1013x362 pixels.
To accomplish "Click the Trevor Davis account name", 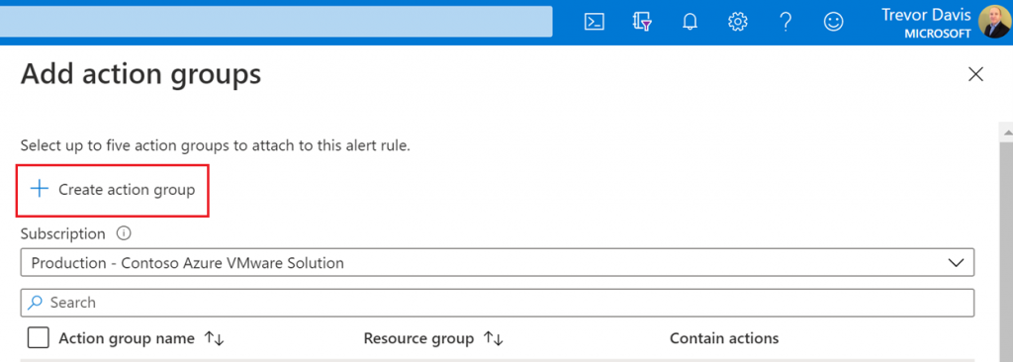I will (926, 15).
